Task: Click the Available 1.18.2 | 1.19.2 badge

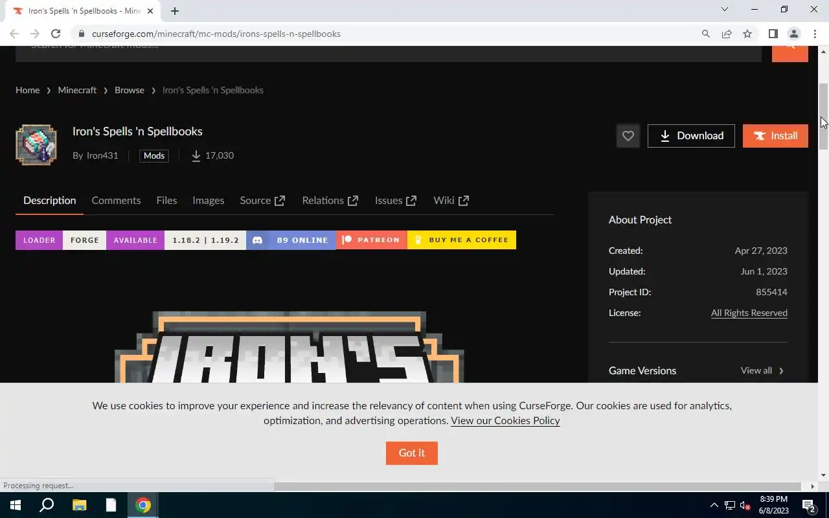Action: point(176,240)
